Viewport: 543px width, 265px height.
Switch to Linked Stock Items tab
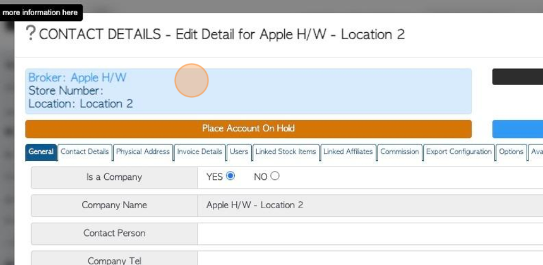click(x=286, y=152)
